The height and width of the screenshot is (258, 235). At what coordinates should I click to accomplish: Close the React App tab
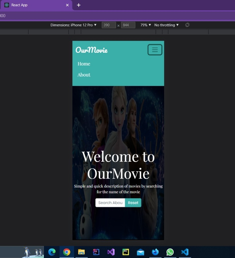click(x=67, y=5)
